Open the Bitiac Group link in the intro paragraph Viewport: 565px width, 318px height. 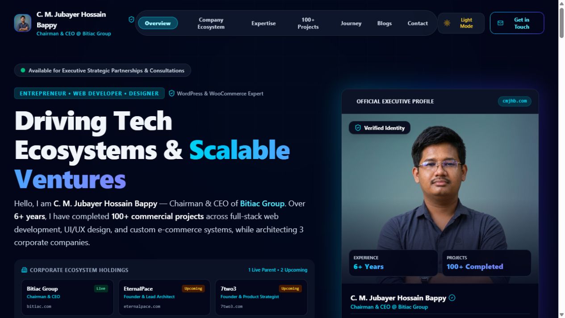[262, 204]
